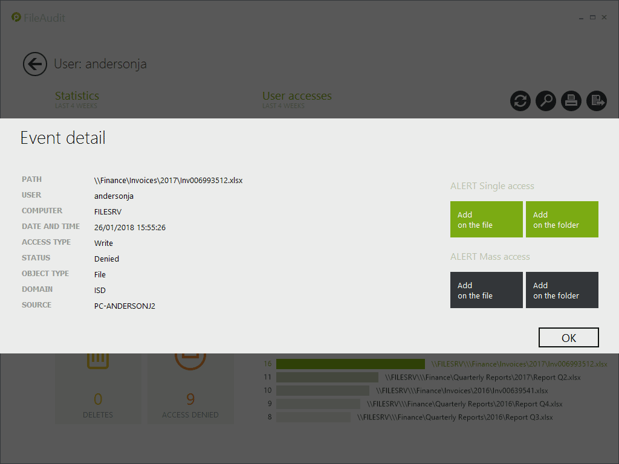Select the 2017 Report Q2.xlsx bar

click(x=327, y=378)
